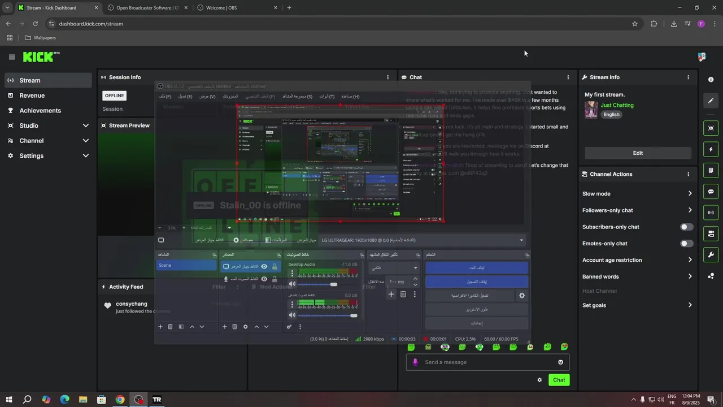
Task: Toggle Emotes-only chat switch
Action: coord(686,244)
